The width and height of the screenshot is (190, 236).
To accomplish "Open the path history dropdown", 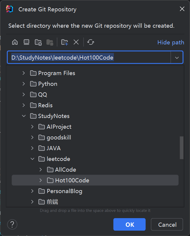I will click(177, 58).
